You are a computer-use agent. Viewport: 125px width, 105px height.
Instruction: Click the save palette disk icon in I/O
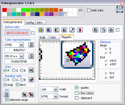24,95
